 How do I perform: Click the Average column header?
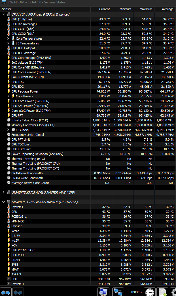(x=165, y=9)
